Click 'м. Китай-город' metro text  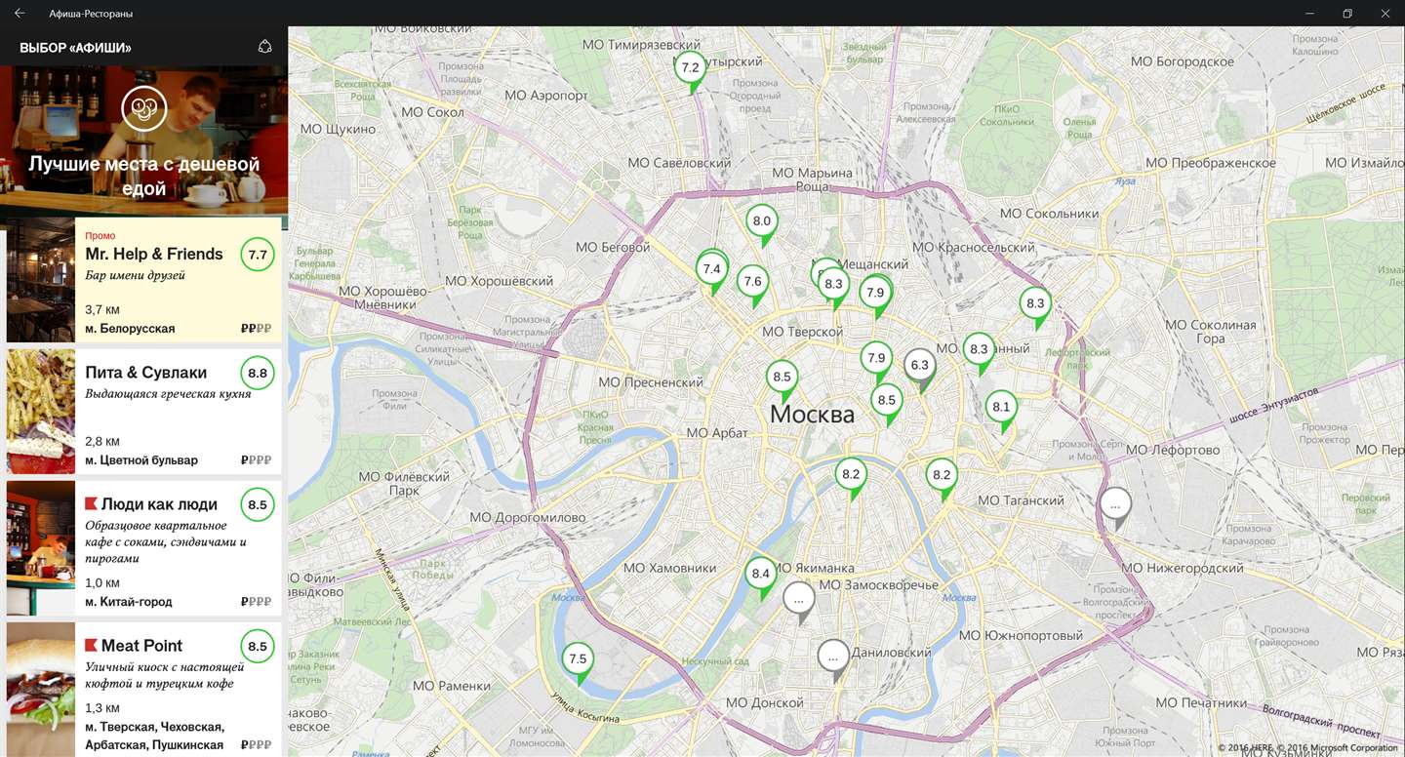point(129,602)
